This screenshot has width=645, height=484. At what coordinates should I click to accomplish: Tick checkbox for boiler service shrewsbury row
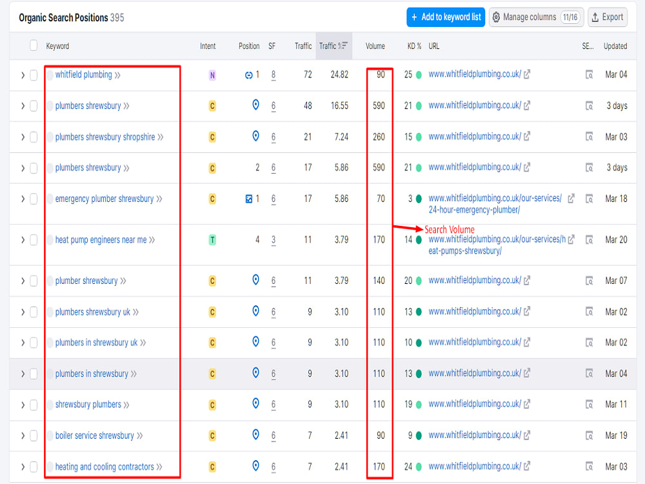coord(34,436)
